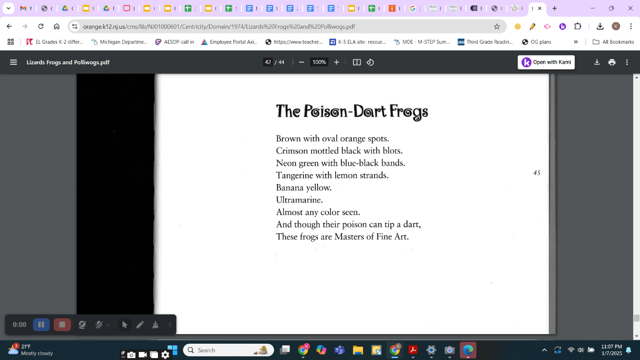Image resolution: width=640 pixels, height=360 pixels.
Task: Open the Kami extension icon
Action: click(x=563, y=26)
